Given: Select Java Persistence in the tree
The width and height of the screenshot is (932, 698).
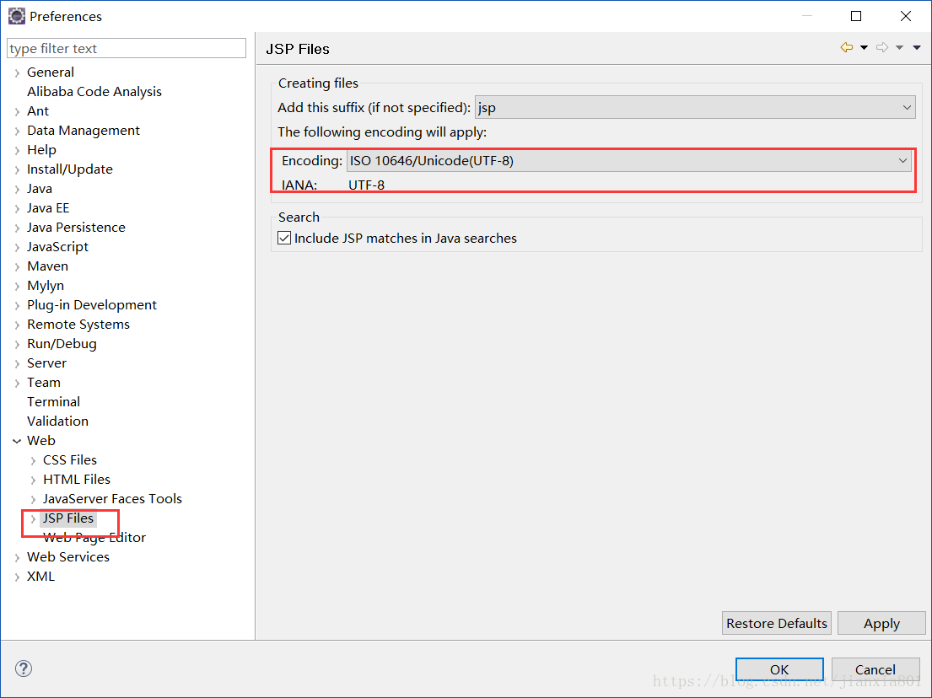Looking at the screenshot, I should [76, 228].
